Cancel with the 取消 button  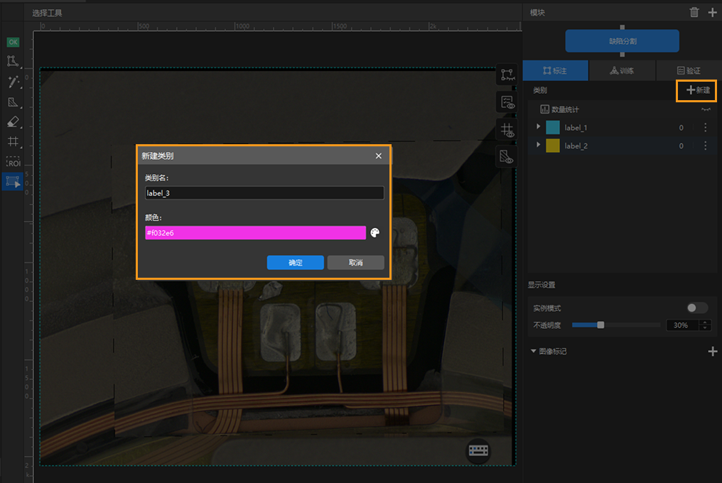tap(355, 262)
